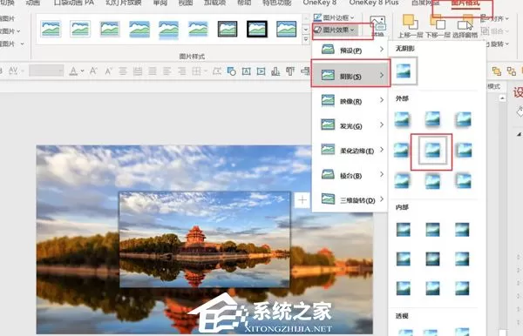Open the 阴影(S) submenu
Image resolution: width=523 pixels, height=336 pixels.
pos(350,76)
